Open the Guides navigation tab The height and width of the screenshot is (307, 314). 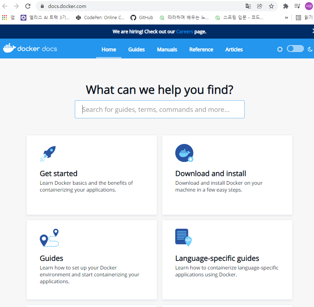136,49
